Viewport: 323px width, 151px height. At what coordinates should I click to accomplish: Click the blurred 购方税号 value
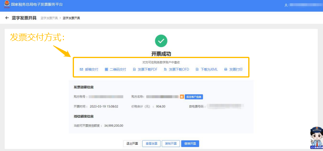point(106,97)
